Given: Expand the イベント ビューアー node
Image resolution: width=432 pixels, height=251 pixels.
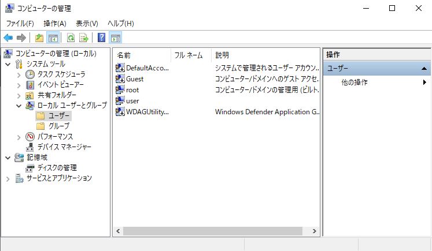Looking at the screenshot, I should pyautogui.click(x=19, y=85).
